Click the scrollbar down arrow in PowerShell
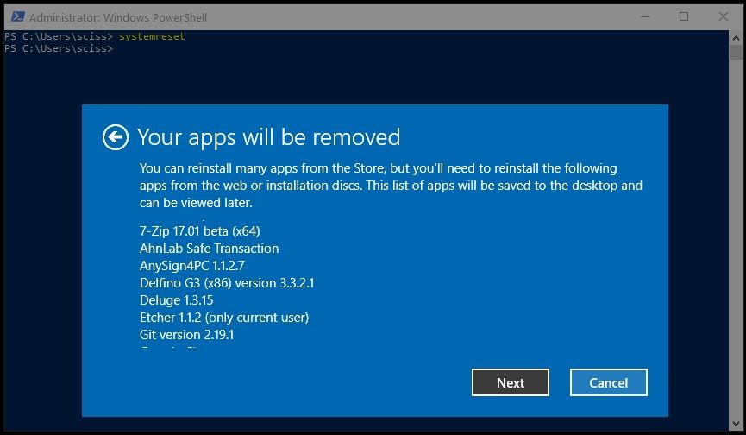 click(736, 423)
